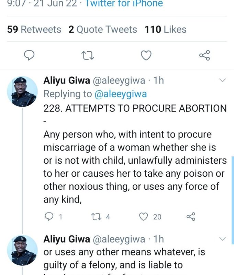
Task: Like the reply with 20 likes
Action: 144,217
